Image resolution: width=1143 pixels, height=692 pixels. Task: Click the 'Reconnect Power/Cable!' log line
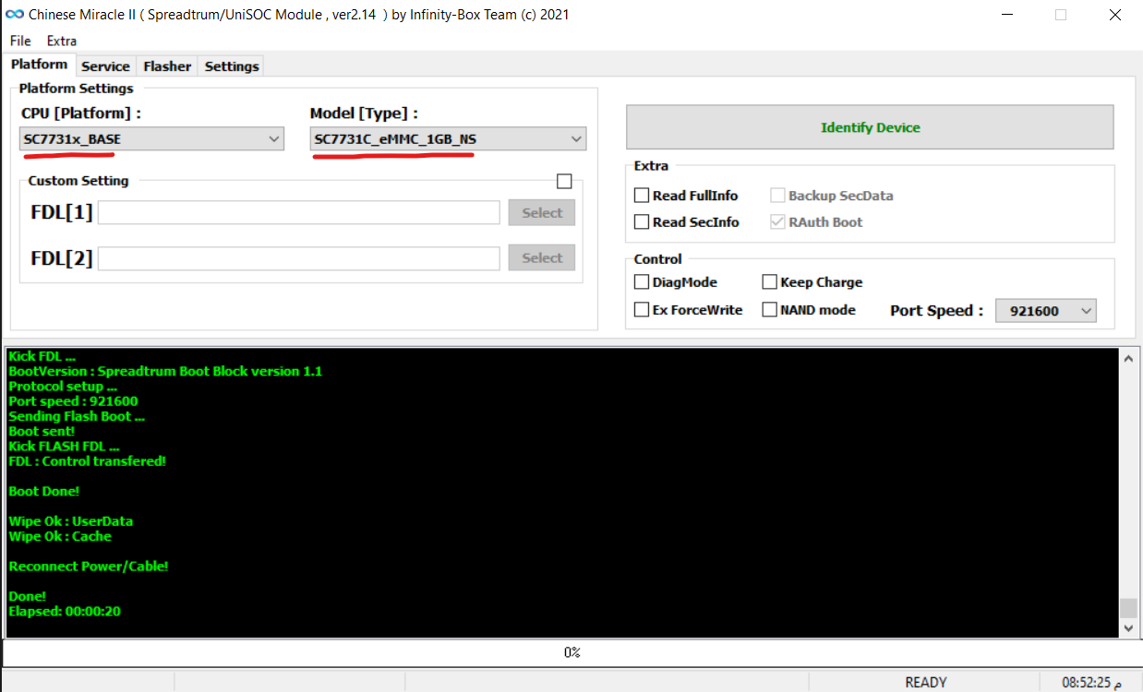click(89, 567)
